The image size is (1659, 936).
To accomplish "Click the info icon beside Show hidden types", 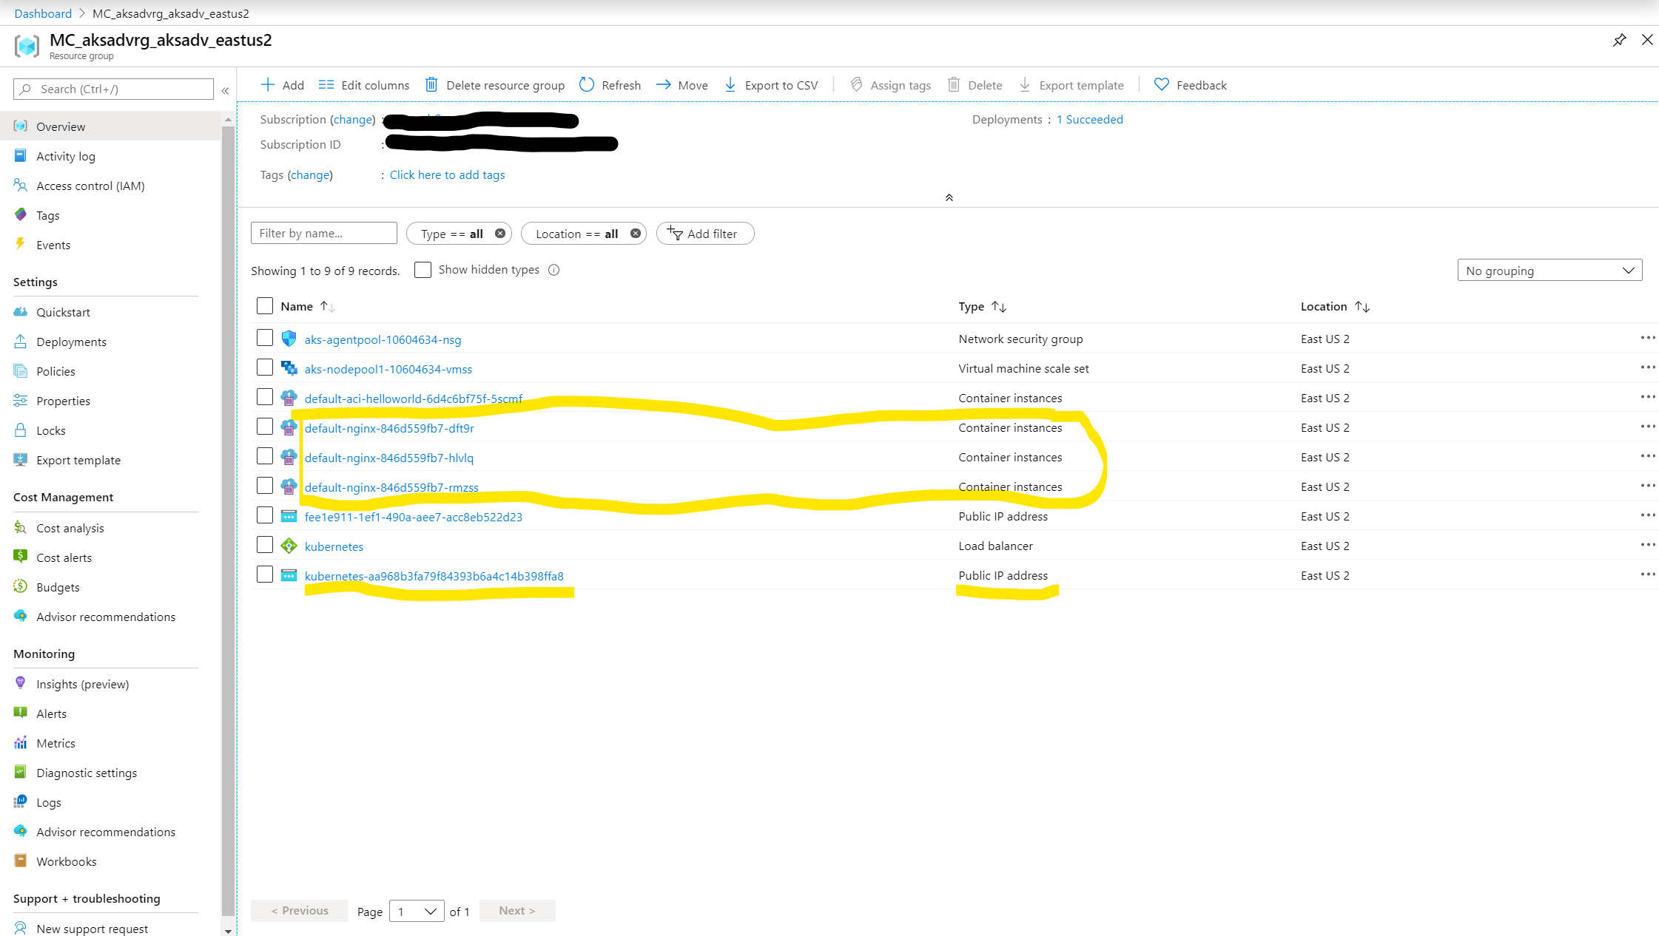I will coord(554,270).
